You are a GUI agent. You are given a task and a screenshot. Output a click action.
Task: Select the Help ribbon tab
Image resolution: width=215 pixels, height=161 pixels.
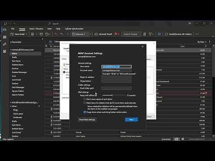[x=58, y=29]
